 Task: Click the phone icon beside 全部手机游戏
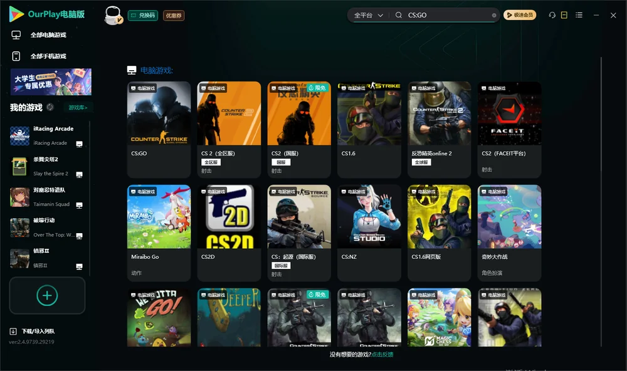pos(16,56)
